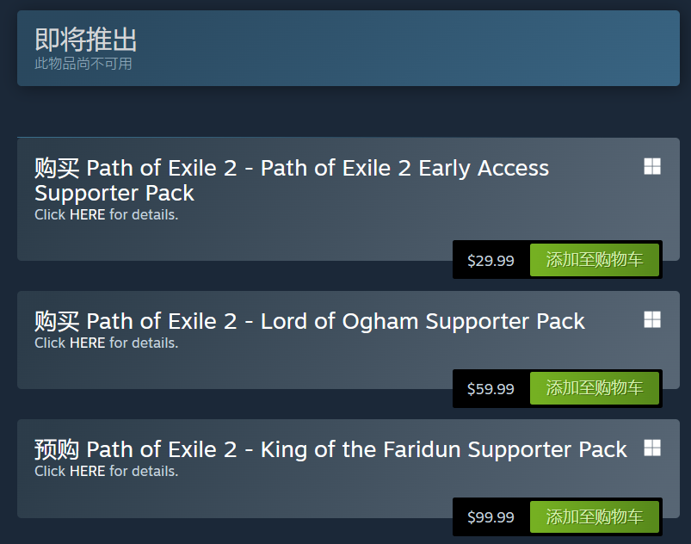Screen dimensions: 691x544
Task: Select the Early Access Supporter Pack title
Action: (292, 180)
